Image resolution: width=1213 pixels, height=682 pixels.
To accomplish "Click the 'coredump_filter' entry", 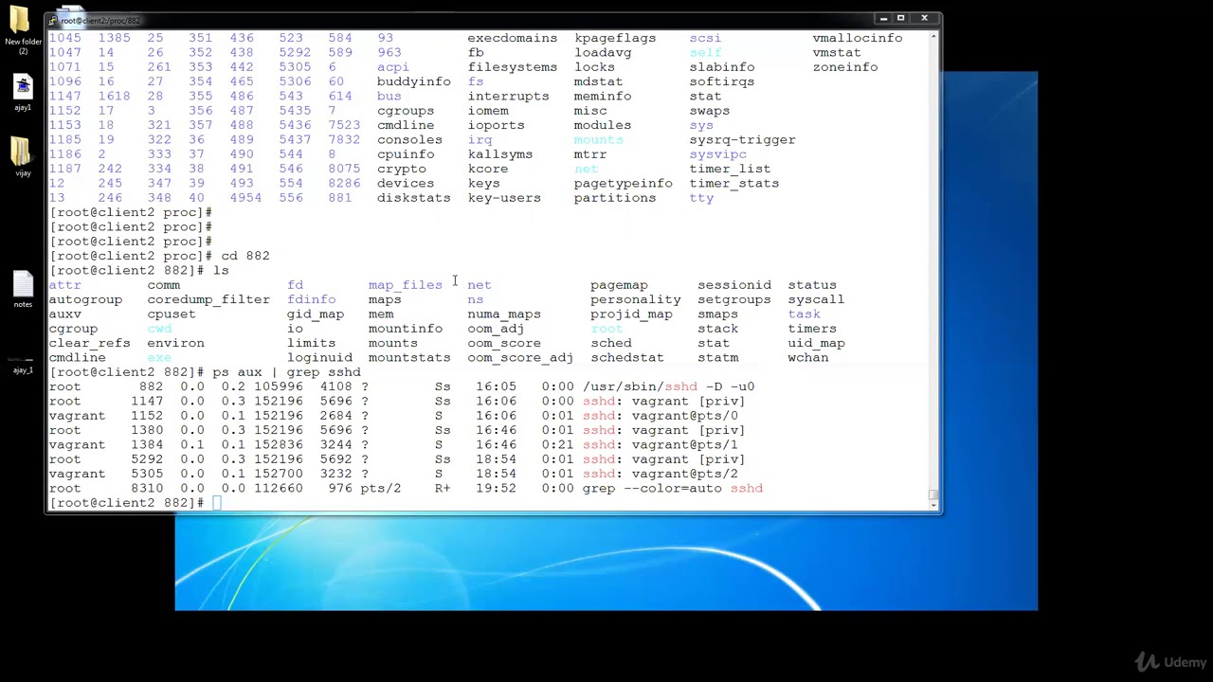I will (208, 299).
